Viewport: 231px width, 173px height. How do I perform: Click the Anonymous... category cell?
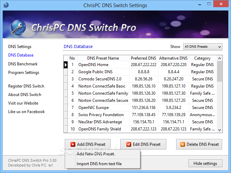202,115
